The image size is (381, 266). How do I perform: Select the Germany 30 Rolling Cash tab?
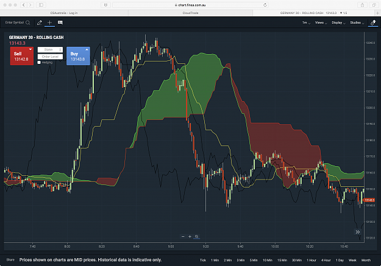[x=314, y=13]
